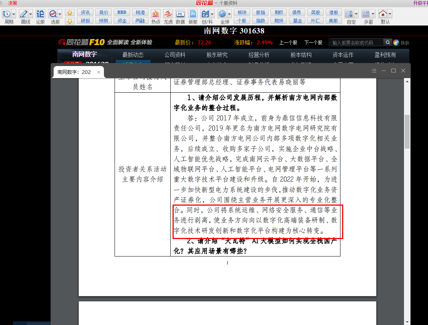Expand the 画线 dropdown arrow
The image size is (428, 325).
point(31,14)
